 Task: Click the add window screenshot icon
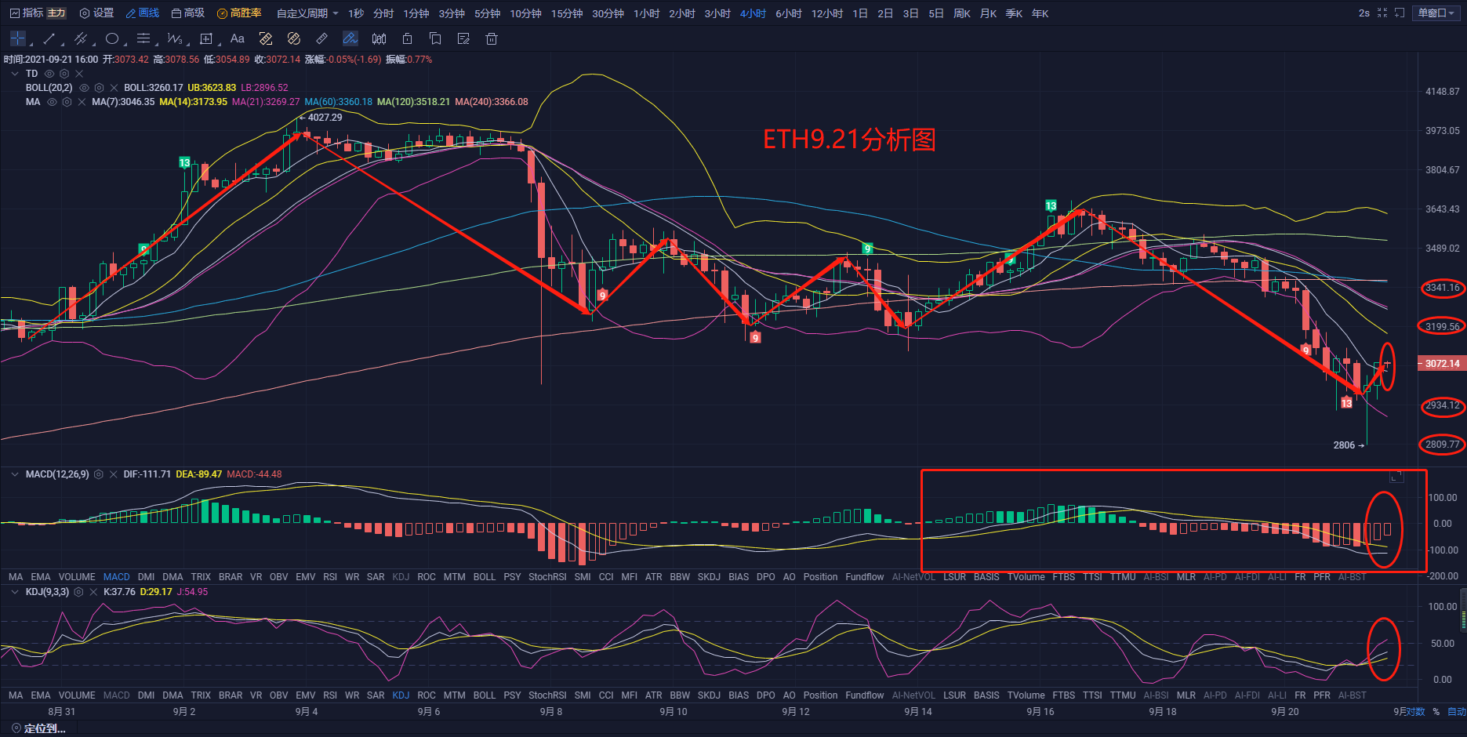pyautogui.click(x=1400, y=13)
